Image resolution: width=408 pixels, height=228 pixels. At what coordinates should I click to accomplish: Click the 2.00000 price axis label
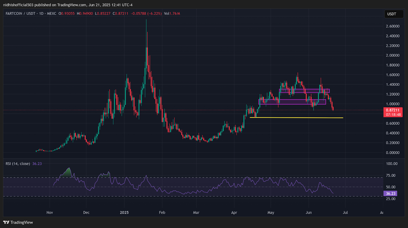click(x=393, y=55)
